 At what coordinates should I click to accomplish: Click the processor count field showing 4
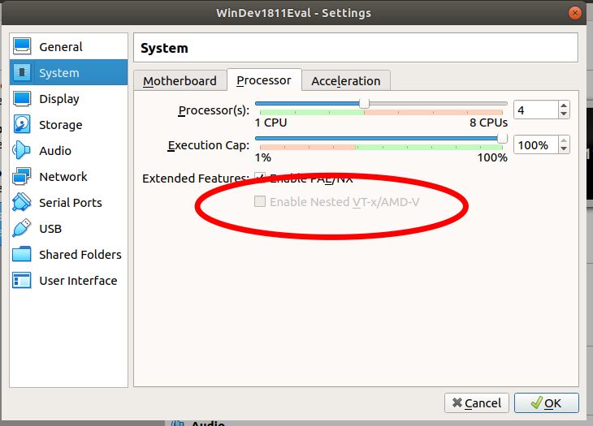[536, 110]
